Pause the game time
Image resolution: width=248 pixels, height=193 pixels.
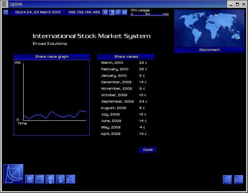(x=105, y=12)
